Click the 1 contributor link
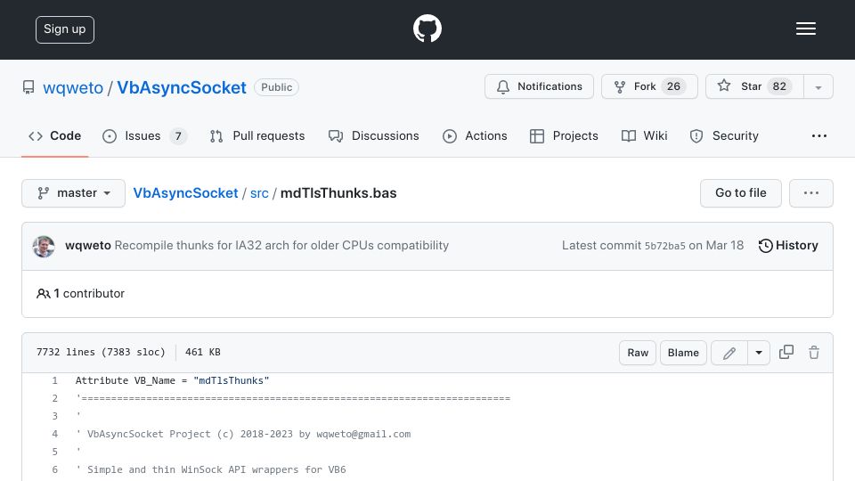Screen dimensions: 855x481 coord(80,293)
